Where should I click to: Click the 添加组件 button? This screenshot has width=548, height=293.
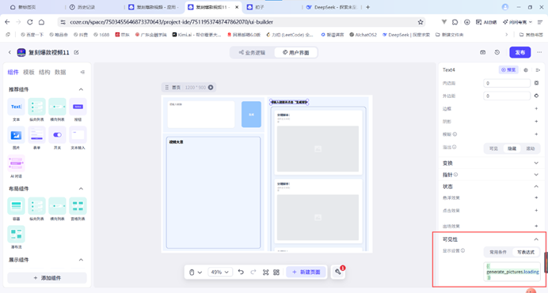click(x=47, y=278)
